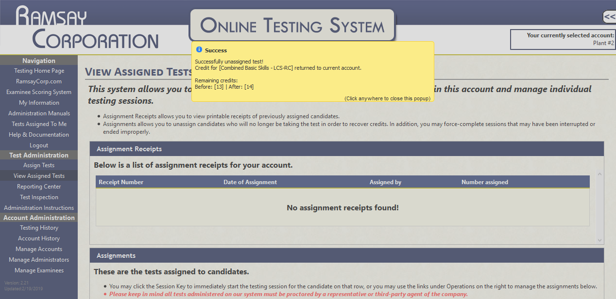
Task: Click the Assignments section header
Action: click(347, 255)
